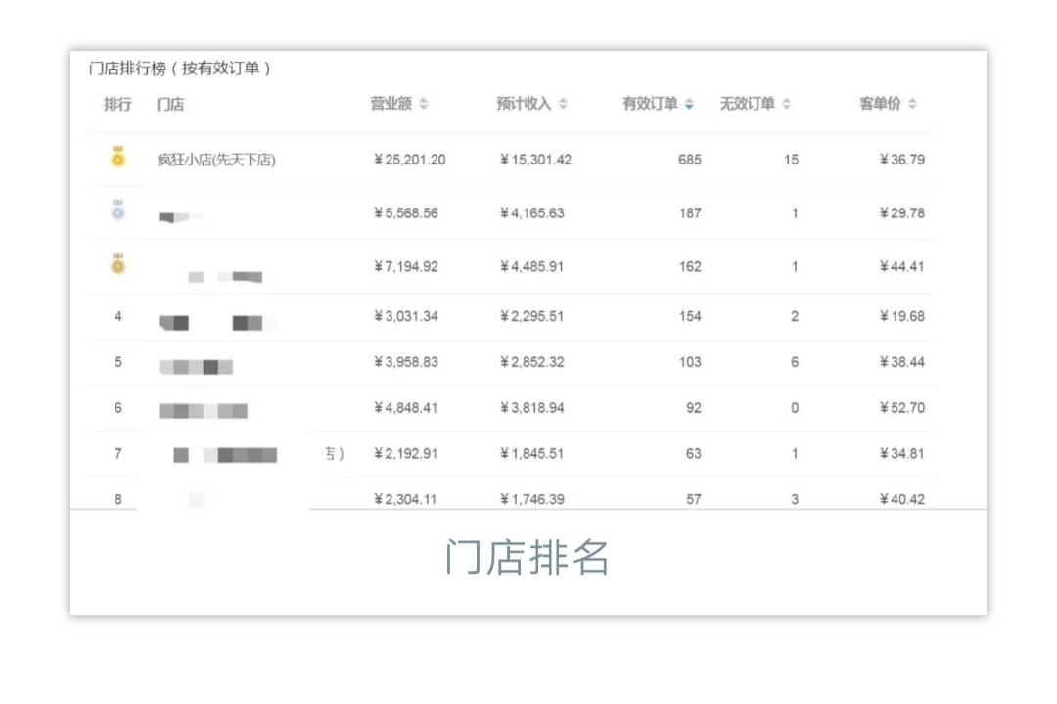Select invalid orders value 15
This screenshot has width=1057, height=704.
(x=792, y=160)
